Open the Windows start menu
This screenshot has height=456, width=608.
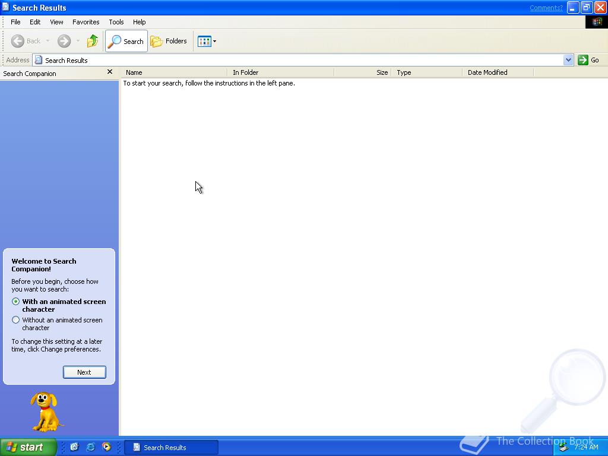[28, 447]
